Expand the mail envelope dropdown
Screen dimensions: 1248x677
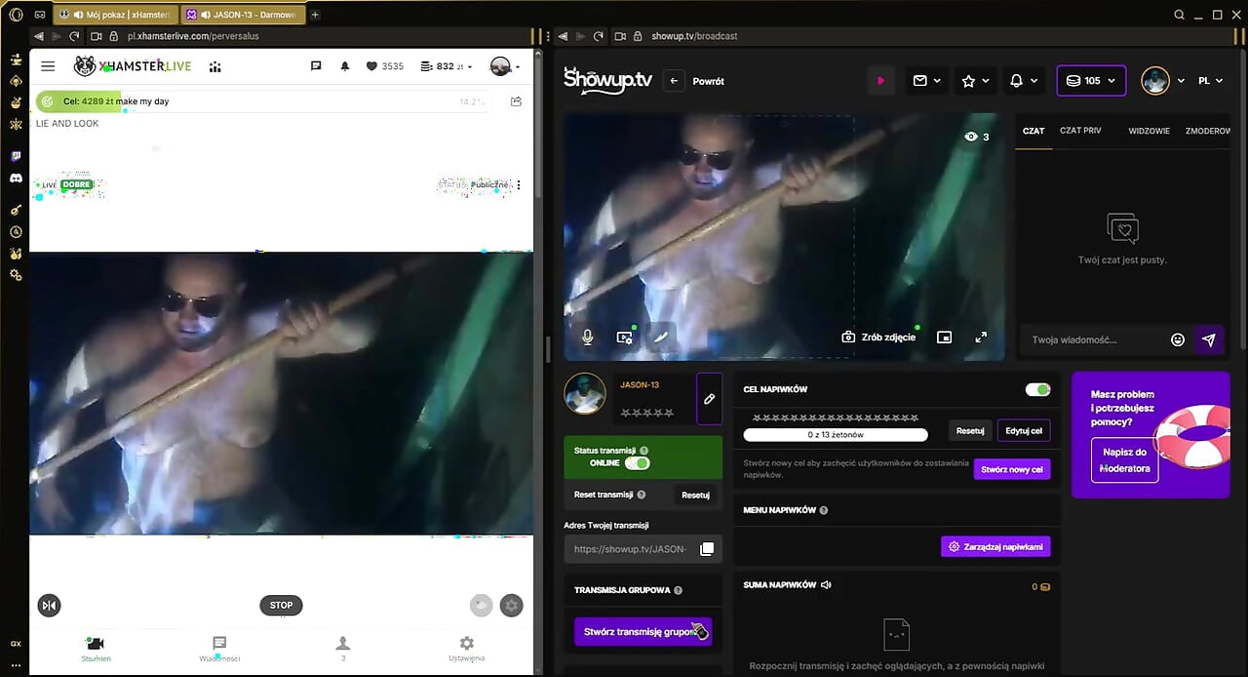(926, 81)
